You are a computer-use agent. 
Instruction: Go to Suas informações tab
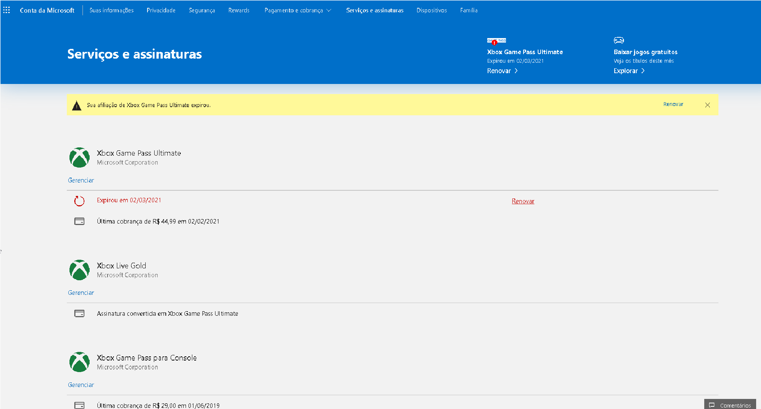tap(111, 10)
